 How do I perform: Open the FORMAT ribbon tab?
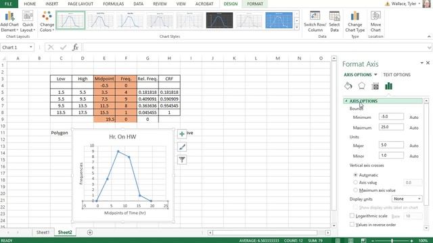click(255, 4)
